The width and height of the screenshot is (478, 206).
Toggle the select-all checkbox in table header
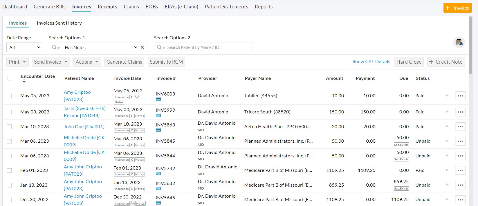pyautogui.click(x=10, y=78)
